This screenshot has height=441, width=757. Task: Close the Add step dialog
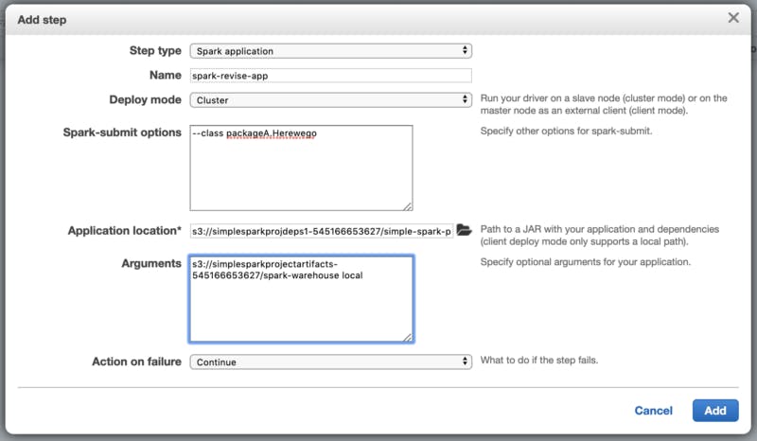click(733, 18)
